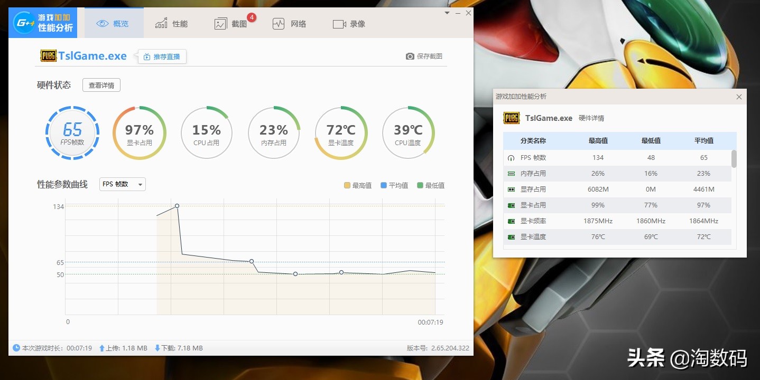Screen dimensions: 760x380
Task: Click the 录像 recording camera icon
Action: (x=339, y=23)
